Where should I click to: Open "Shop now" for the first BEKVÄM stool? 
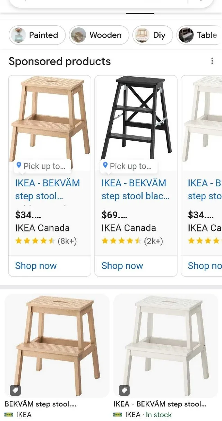35,266
